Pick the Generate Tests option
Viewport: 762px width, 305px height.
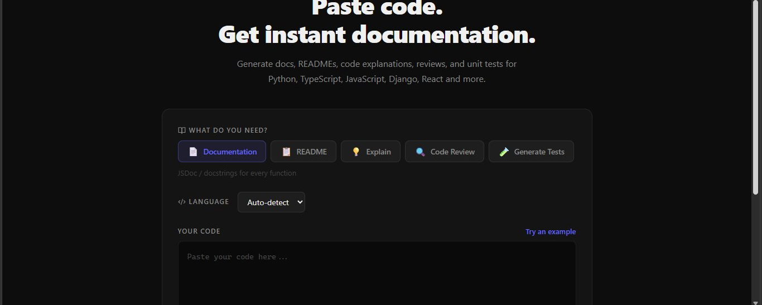531,152
